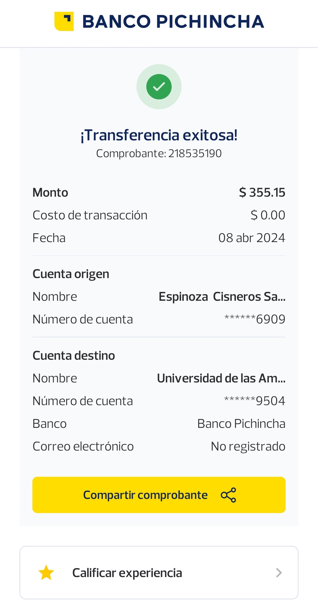Select the $ 355.15 amount value
Viewport: 318px width, 608px height.
pyautogui.click(x=262, y=193)
